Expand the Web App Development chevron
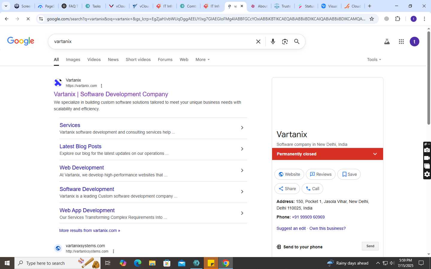This screenshot has height=269, width=431. 242,213
